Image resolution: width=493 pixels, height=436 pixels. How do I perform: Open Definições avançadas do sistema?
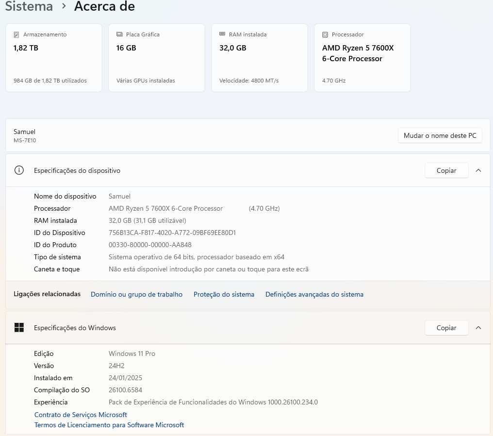pos(314,294)
